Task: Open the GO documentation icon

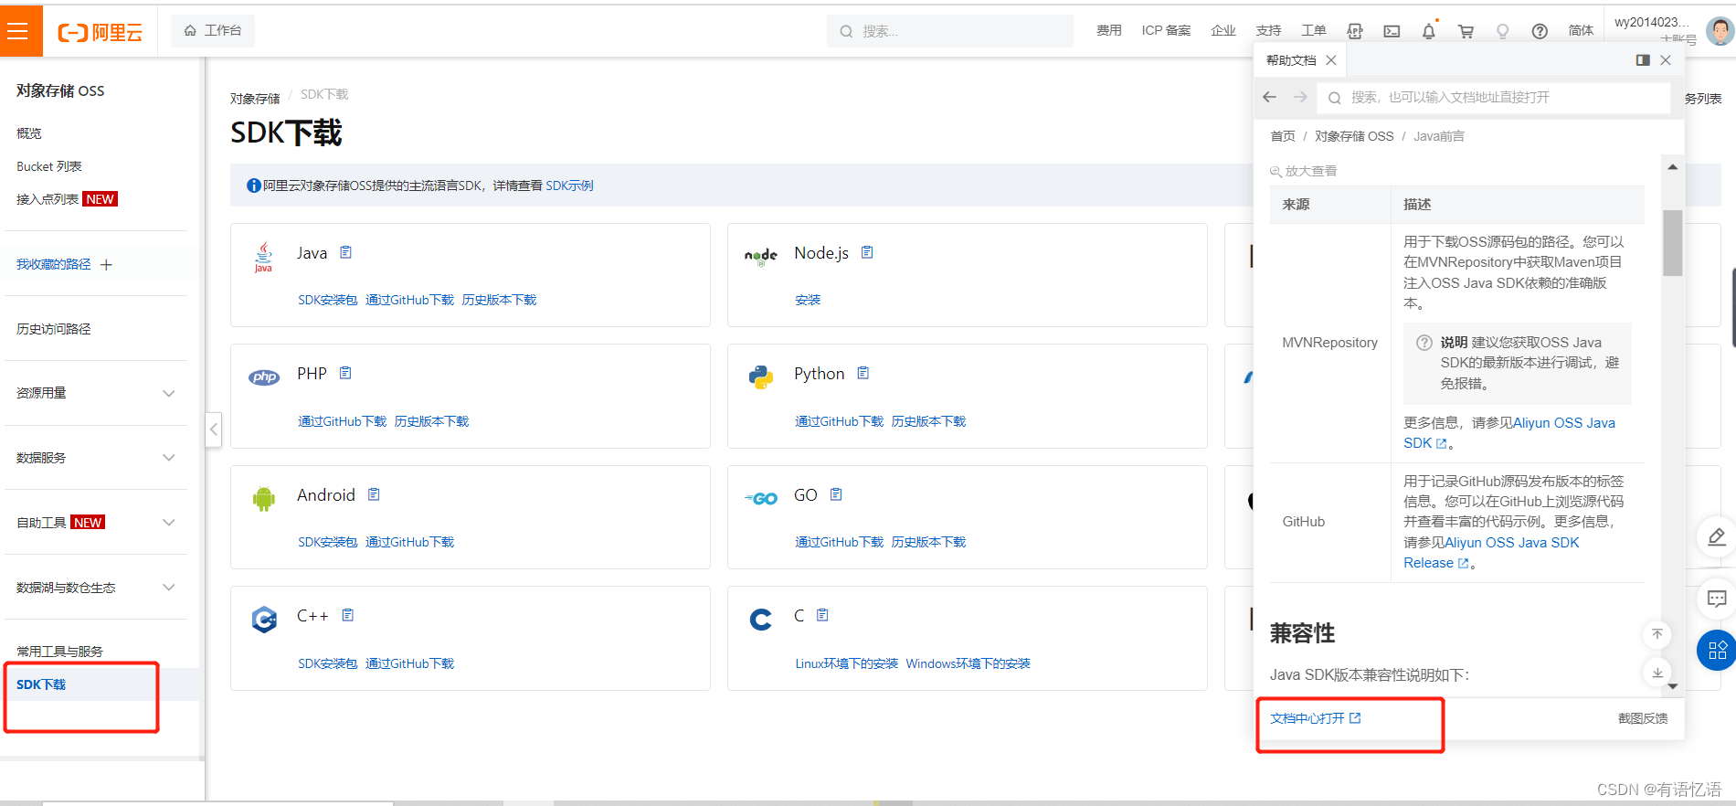Action: pyautogui.click(x=836, y=494)
